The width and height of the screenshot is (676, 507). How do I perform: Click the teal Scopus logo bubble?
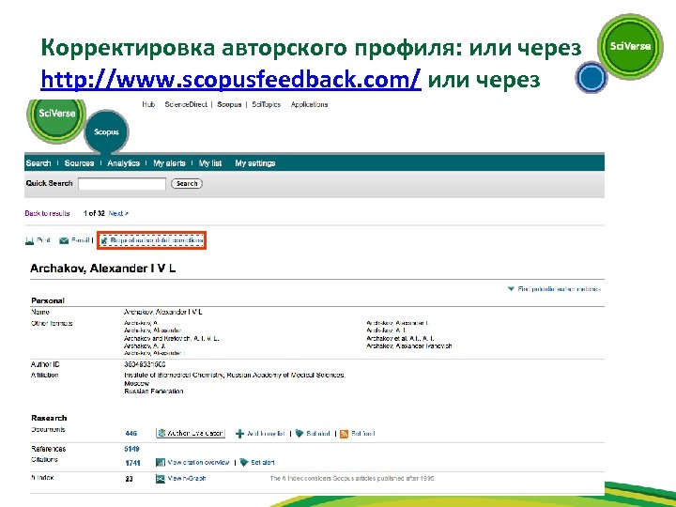pyautogui.click(x=106, y=132)
